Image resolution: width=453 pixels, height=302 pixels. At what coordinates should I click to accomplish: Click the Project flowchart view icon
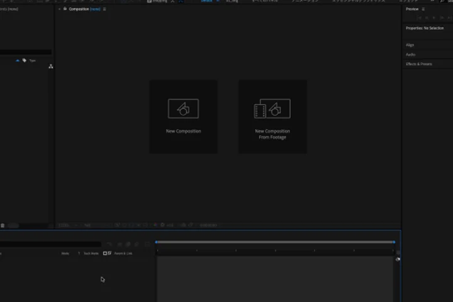(x=51, y=67)
